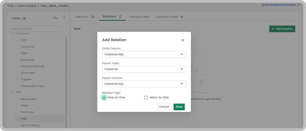Select the Employee table
The width and height of the screenshot is (306, 131).
point(28,60)
